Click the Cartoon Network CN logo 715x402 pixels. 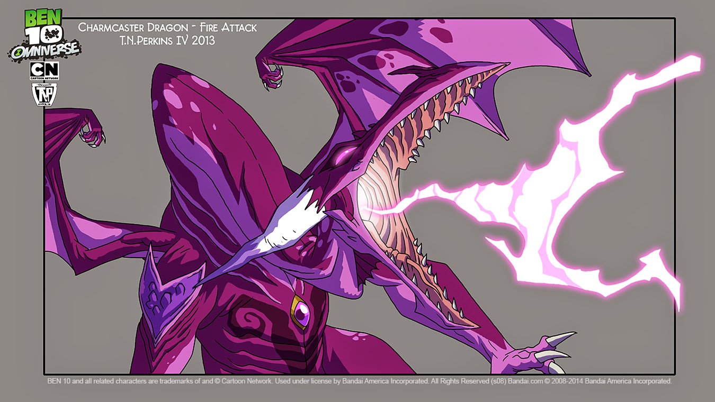pos(44,71)
